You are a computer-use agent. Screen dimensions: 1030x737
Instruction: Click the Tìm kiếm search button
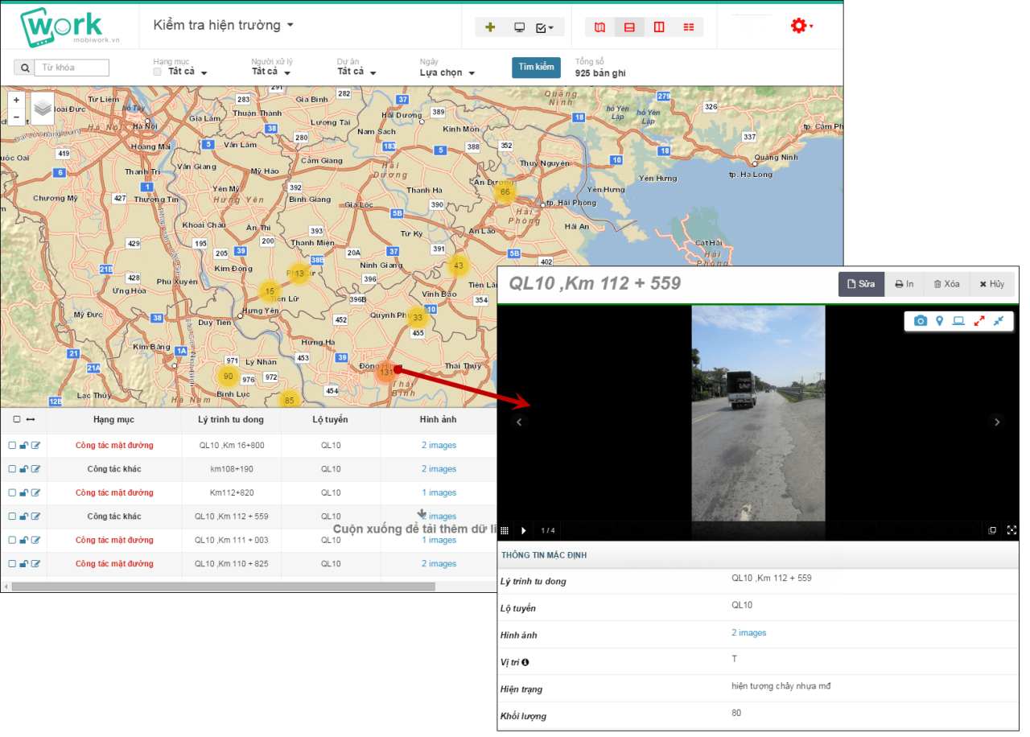point(536,68)
